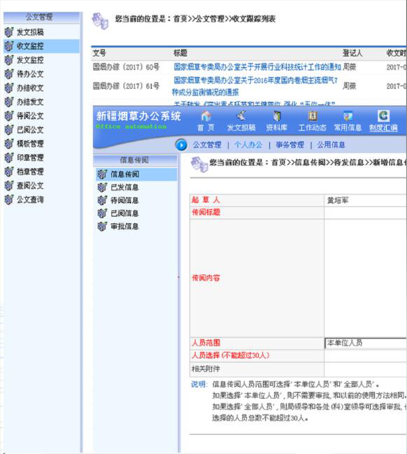Click the 相关附件 field
This screenshot has height=454, width=407.
365,369
